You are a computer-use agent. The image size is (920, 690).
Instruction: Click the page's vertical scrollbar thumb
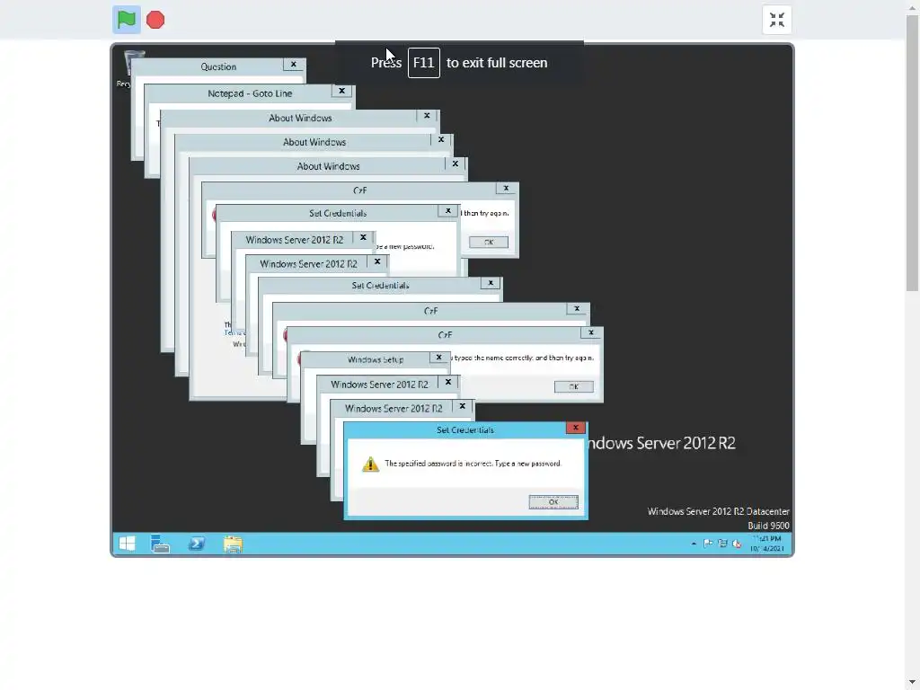(912, 153)
